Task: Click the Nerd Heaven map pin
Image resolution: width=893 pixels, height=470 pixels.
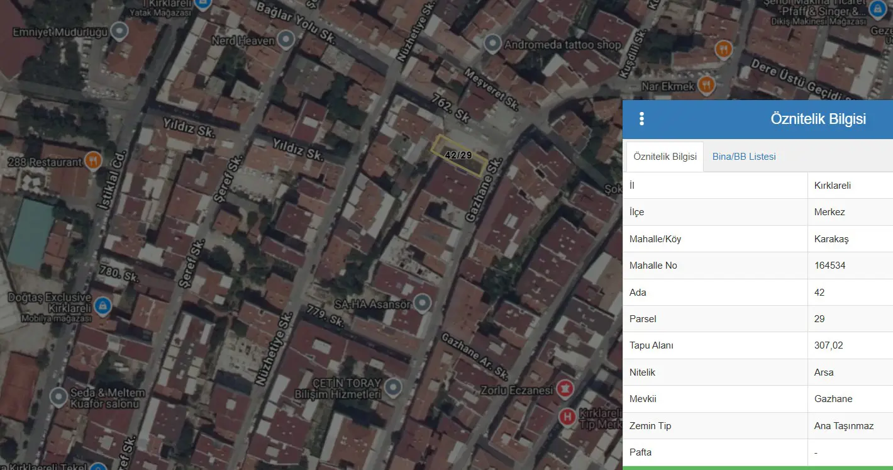Action: click(287, 41)
